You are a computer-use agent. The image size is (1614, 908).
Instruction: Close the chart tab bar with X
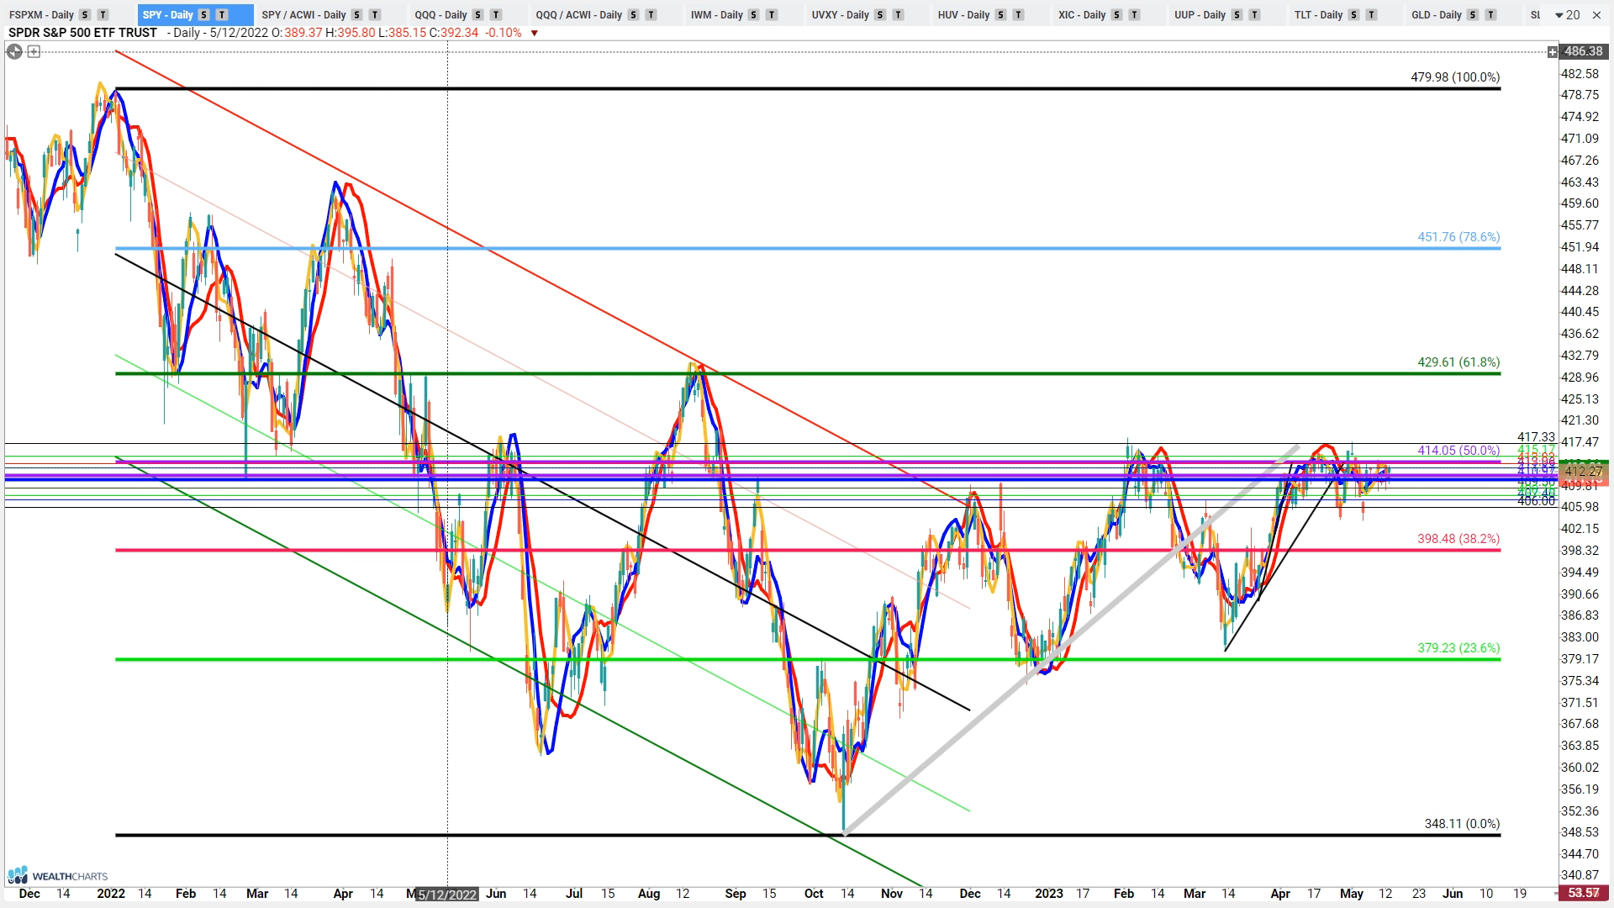point(1596,14)
